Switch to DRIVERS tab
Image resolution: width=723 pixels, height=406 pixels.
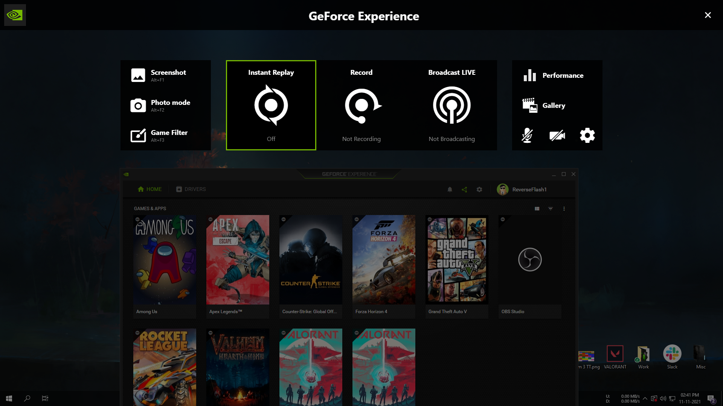[x=191, y=189]
